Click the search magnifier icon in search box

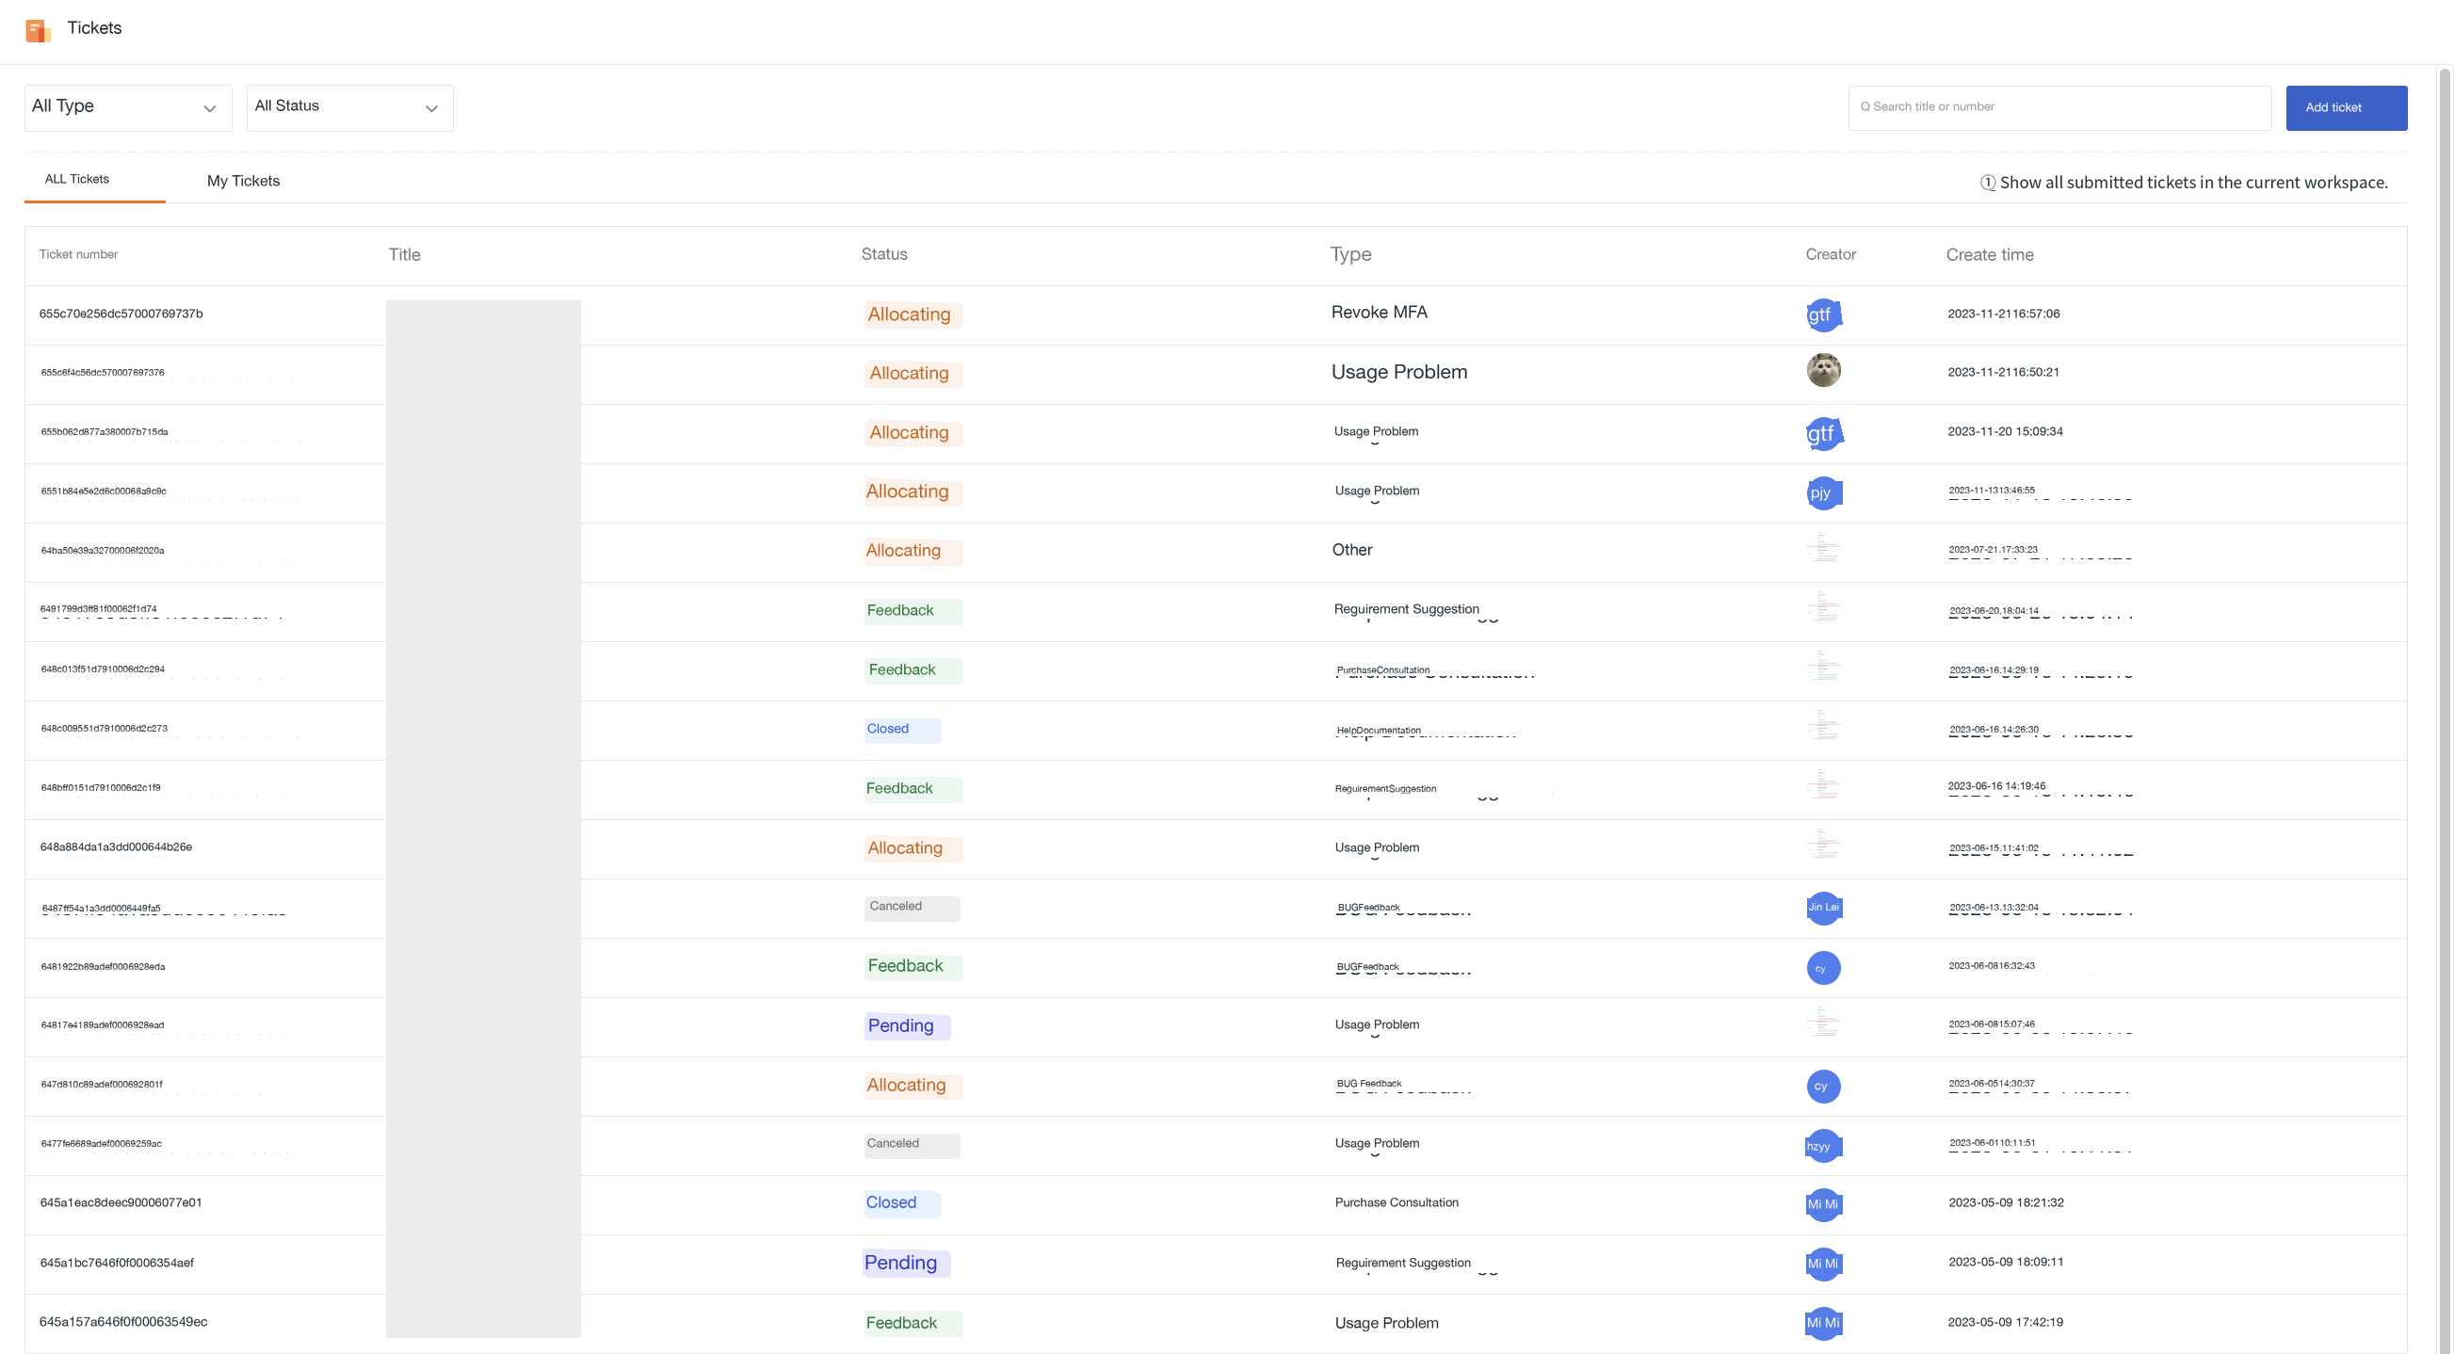[x=1865, y=106]
